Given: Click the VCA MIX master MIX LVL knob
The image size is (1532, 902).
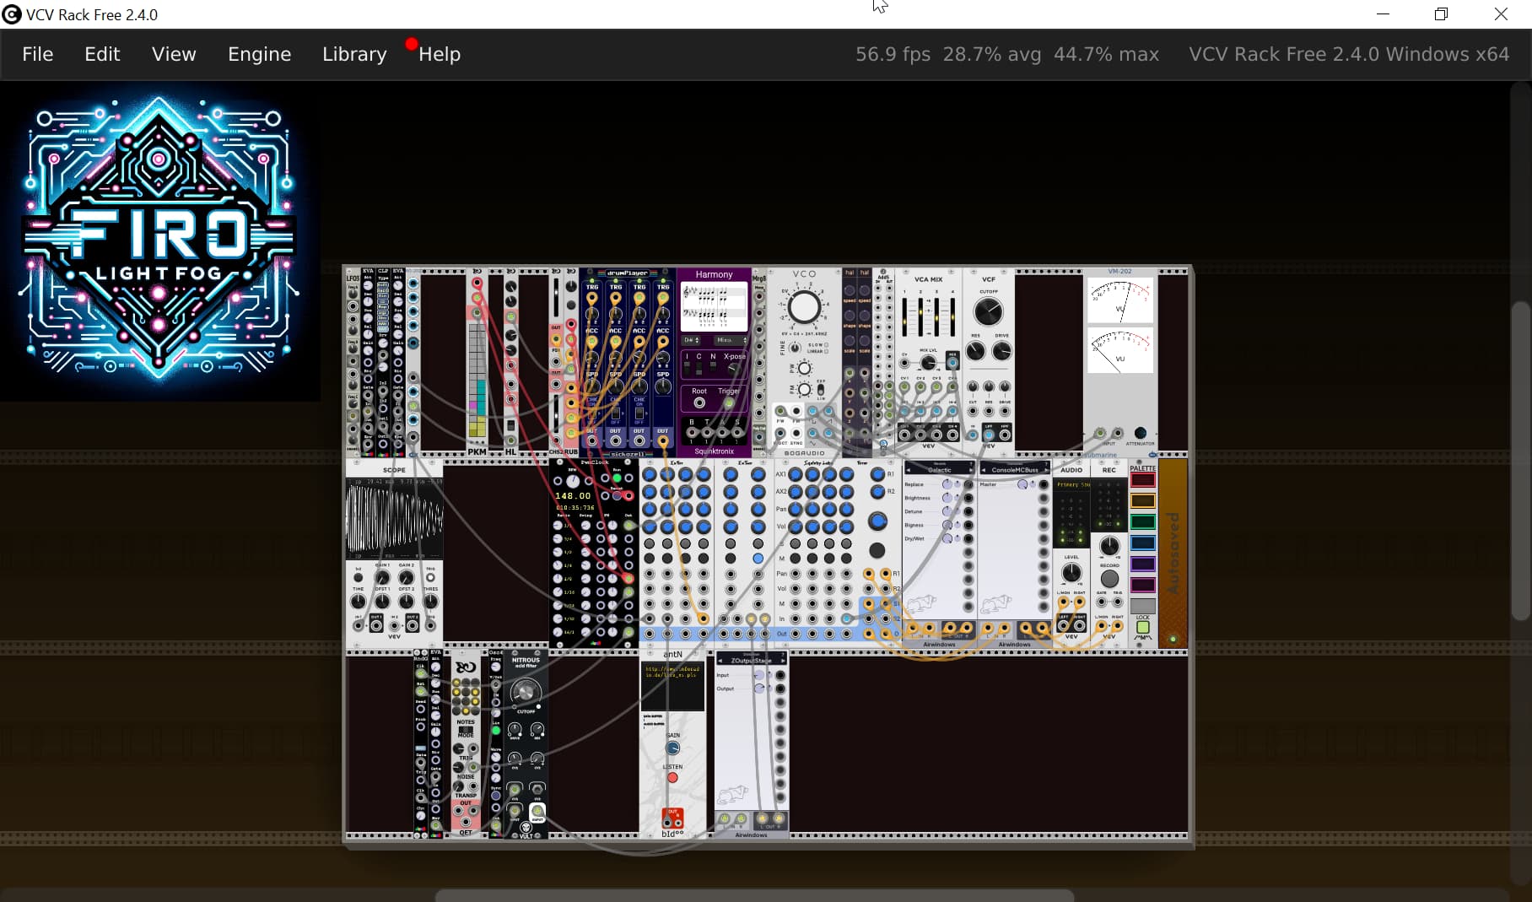Looking at the screenshot, I should coord(928,363).
